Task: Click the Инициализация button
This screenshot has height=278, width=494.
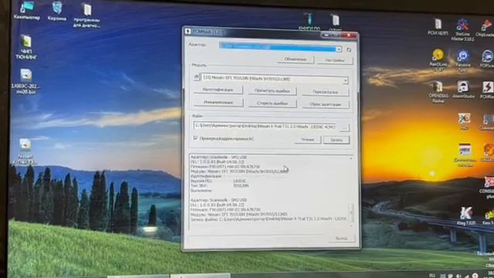Action: (218, 103)
